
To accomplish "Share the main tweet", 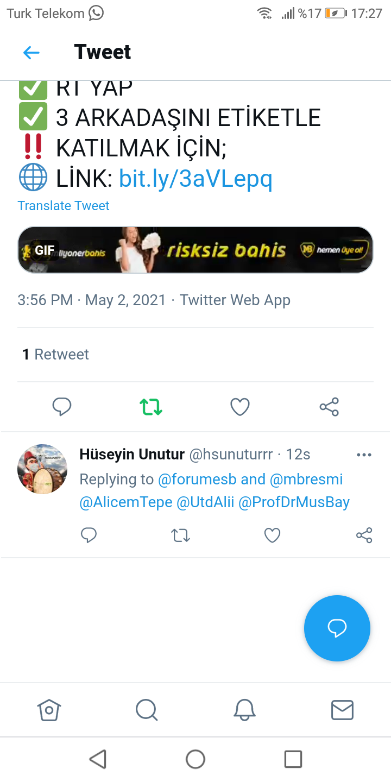I will [329, 406].
